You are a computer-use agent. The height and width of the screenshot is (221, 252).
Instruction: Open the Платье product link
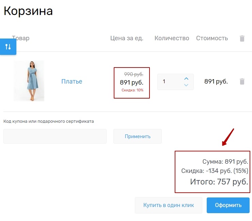click(x=72, y=82)
